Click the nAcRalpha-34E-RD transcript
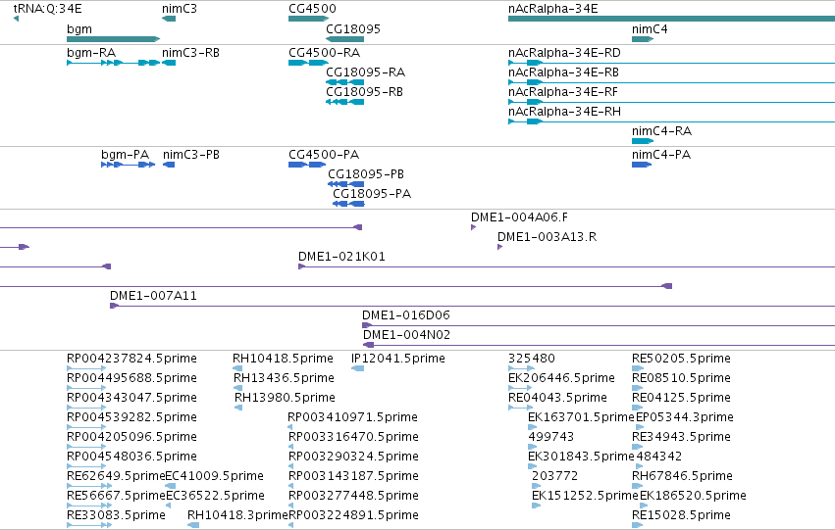The width and height of the screenshot is (835, 530). (x=671, y=63)
